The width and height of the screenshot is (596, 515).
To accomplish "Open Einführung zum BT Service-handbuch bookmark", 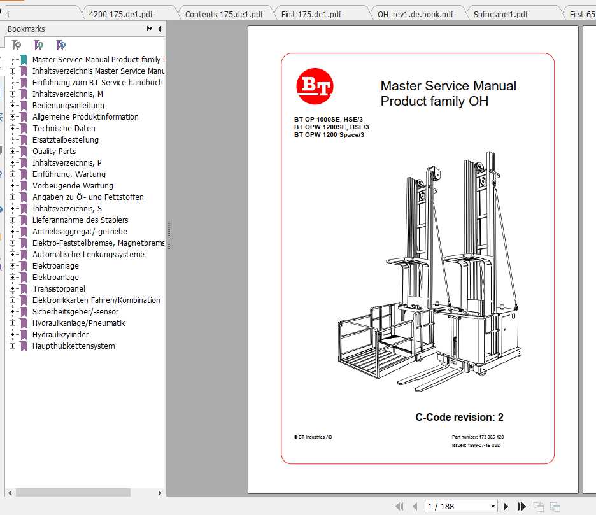I will click(97, 83).
